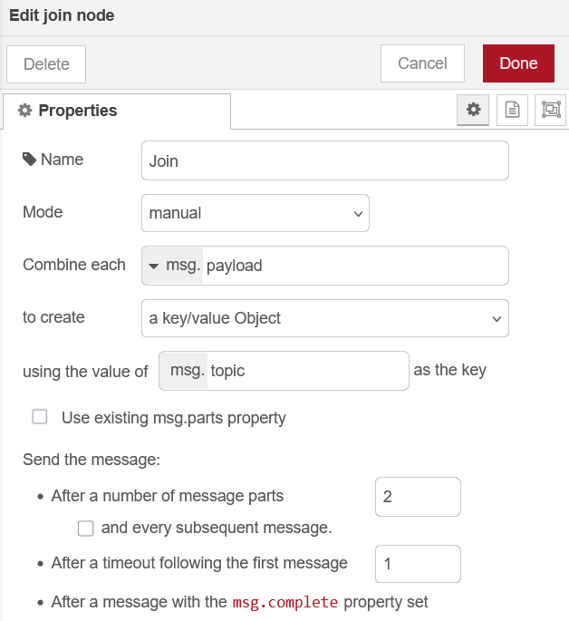Image resolution: width=569 pixels, height=621 pixels.
Task: Open the node appearance icon
Action: 551,110
